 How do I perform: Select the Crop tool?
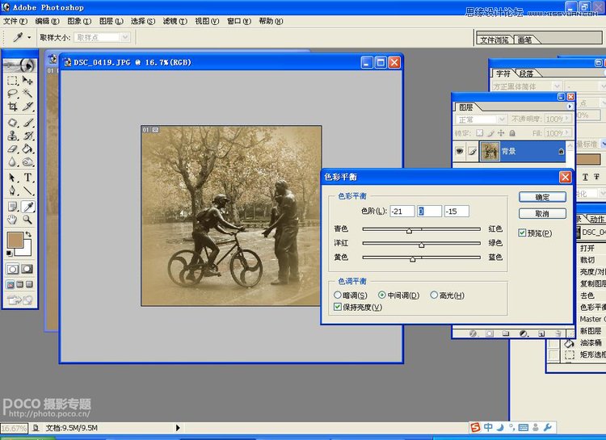tap(12, 107)
